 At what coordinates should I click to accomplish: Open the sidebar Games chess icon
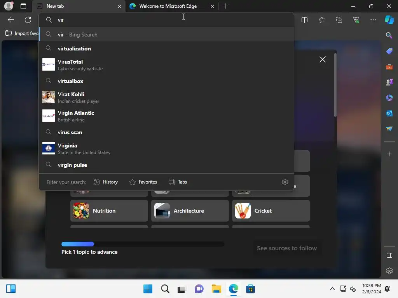(x=389, y=82)
